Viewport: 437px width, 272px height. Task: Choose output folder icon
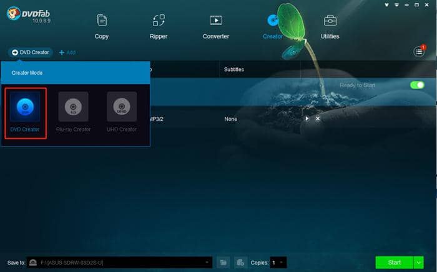pos(223,262)
